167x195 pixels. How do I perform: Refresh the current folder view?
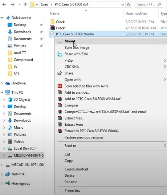[129, 5]
